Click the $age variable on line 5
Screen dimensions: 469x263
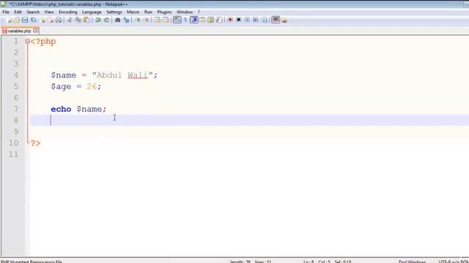click(61, 86)
